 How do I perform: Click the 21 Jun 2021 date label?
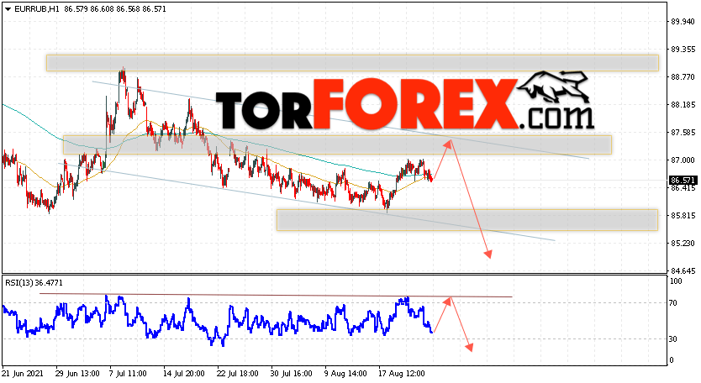(x=23, y=373)
